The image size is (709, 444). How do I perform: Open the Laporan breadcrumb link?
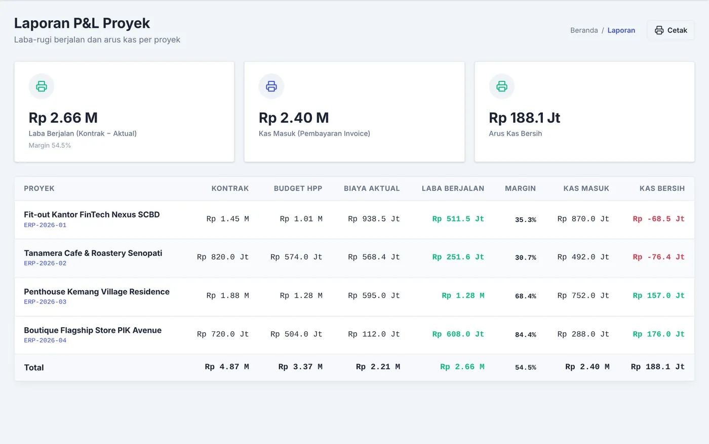(x=621, y=30)
